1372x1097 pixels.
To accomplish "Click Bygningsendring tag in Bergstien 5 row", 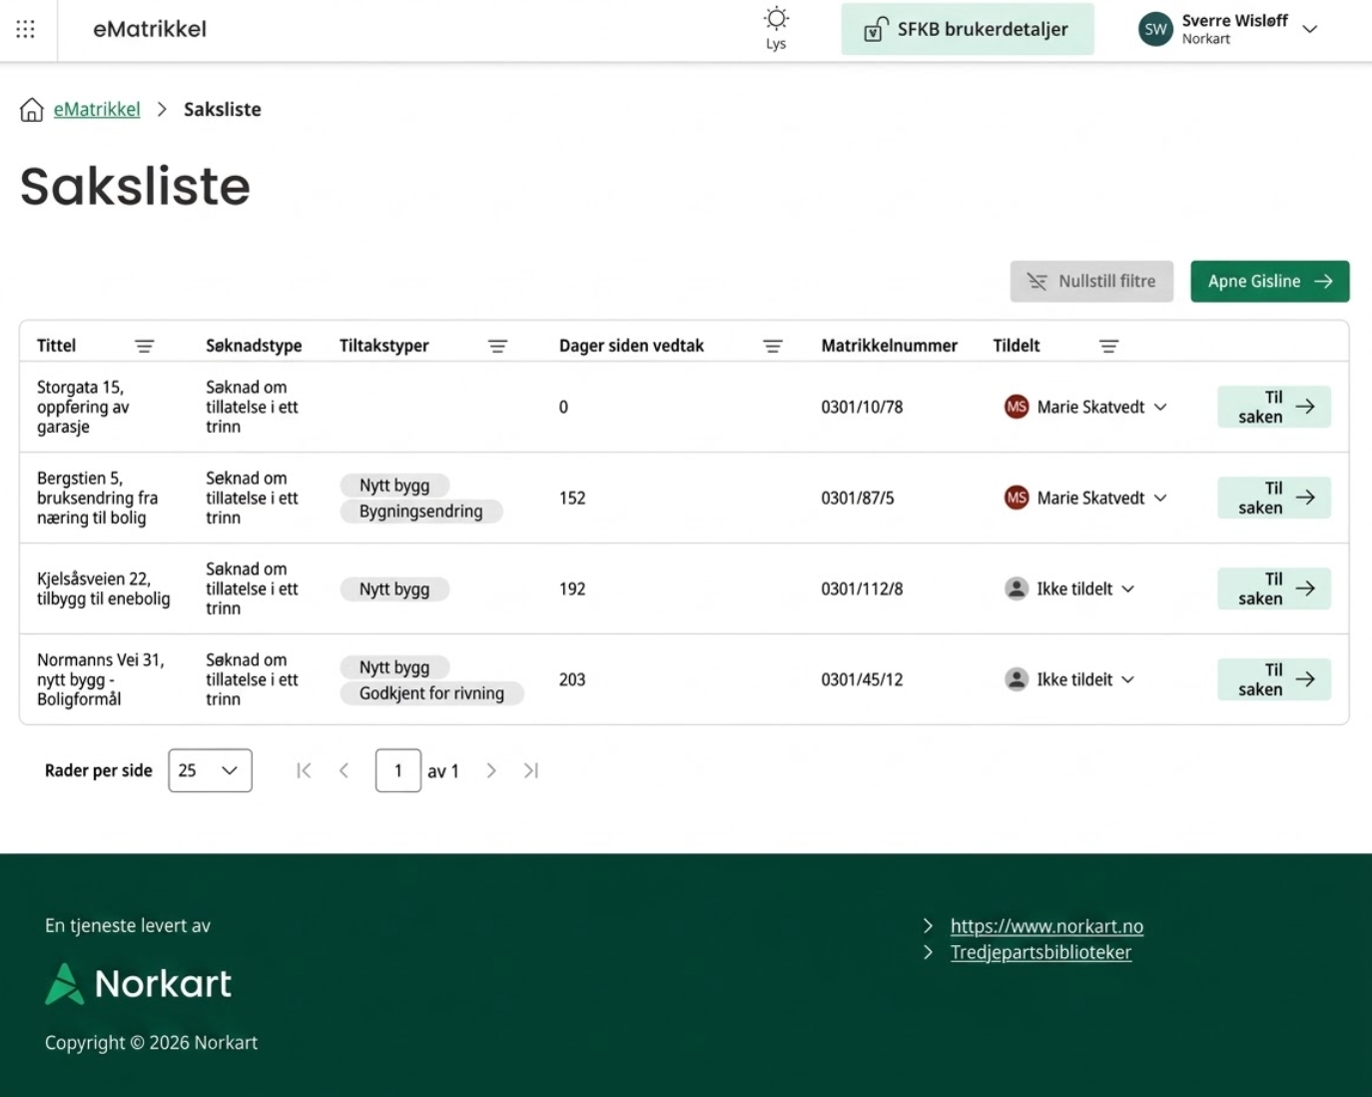I will click(420, 512).
